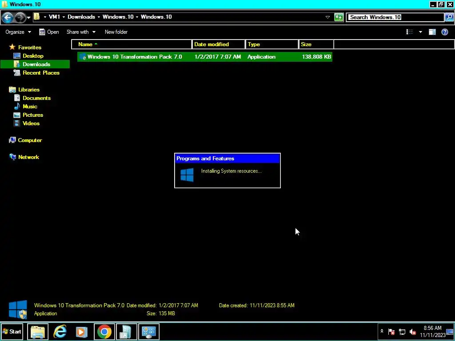Screen dimensions: 455x341
Task: Open the Organize menu
Action: [x=18, y=32]
